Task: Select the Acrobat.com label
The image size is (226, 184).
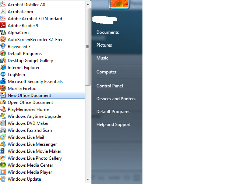Action: (x=20, y=11)
